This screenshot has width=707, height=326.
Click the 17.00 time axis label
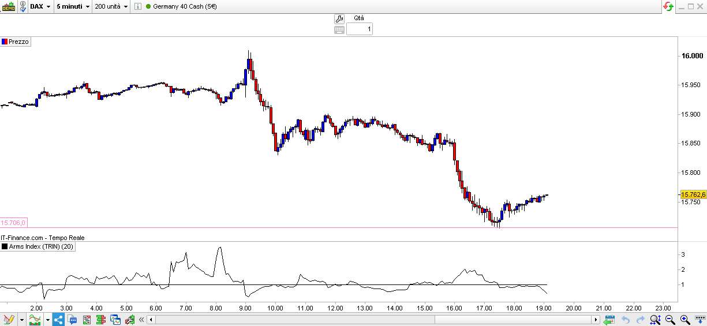pos(484,308)
